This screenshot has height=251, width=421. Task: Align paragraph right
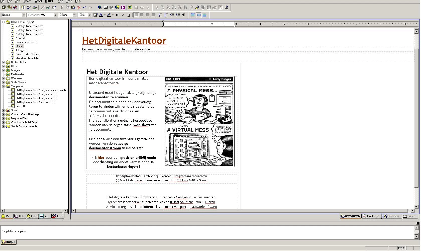(x=148, y=15)
